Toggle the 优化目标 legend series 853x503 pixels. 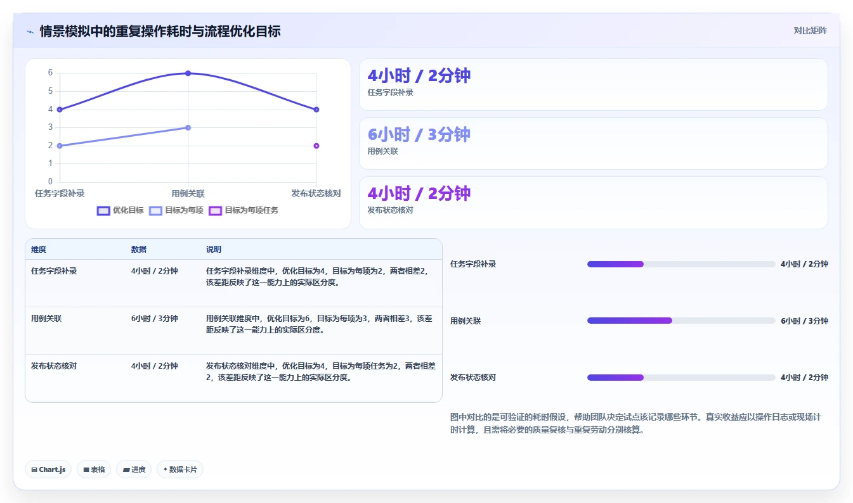point(120,210)
